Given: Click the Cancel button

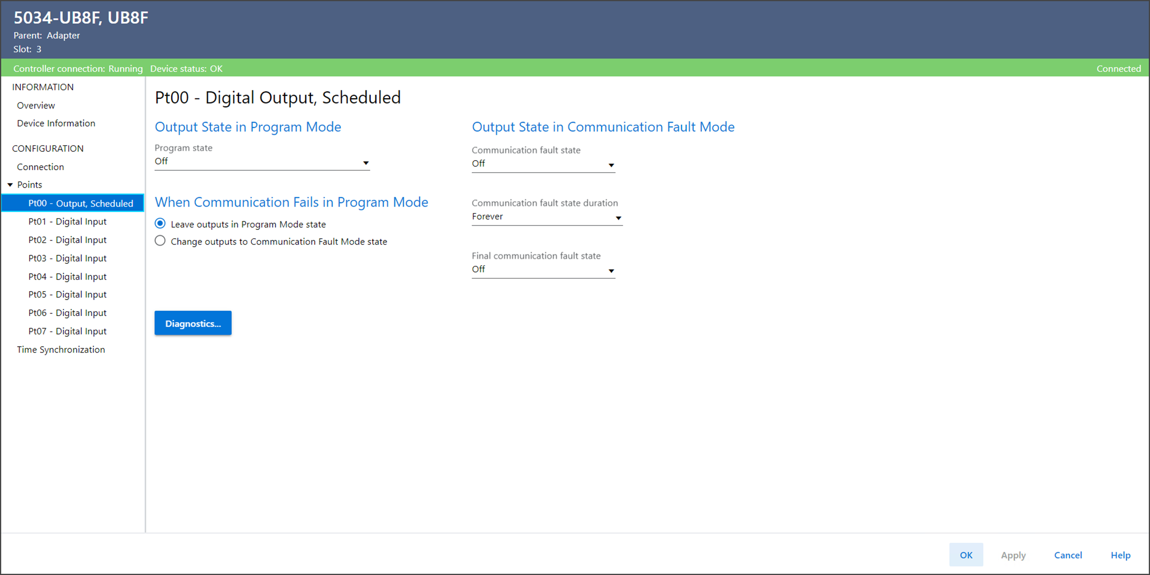Looking at the screenshot, I should coord(1068,555).
